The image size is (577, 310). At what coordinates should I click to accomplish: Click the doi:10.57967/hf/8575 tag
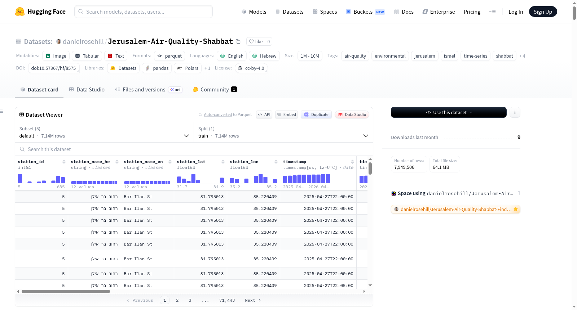(x=54, y=68)
